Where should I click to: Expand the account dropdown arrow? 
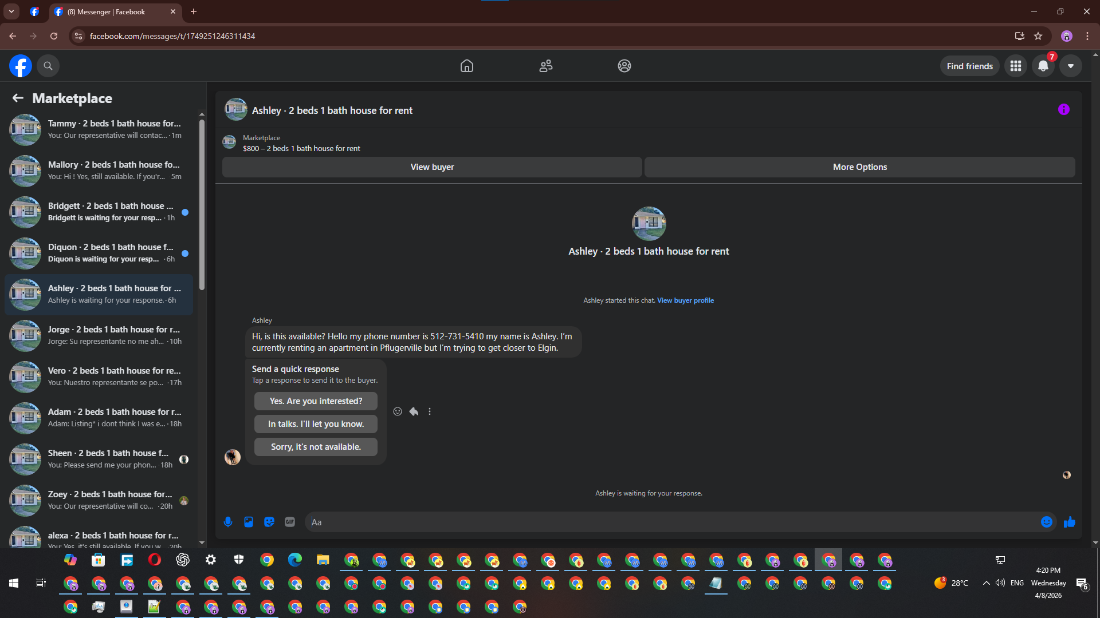pyautogui.click(x=1070, y=66)
